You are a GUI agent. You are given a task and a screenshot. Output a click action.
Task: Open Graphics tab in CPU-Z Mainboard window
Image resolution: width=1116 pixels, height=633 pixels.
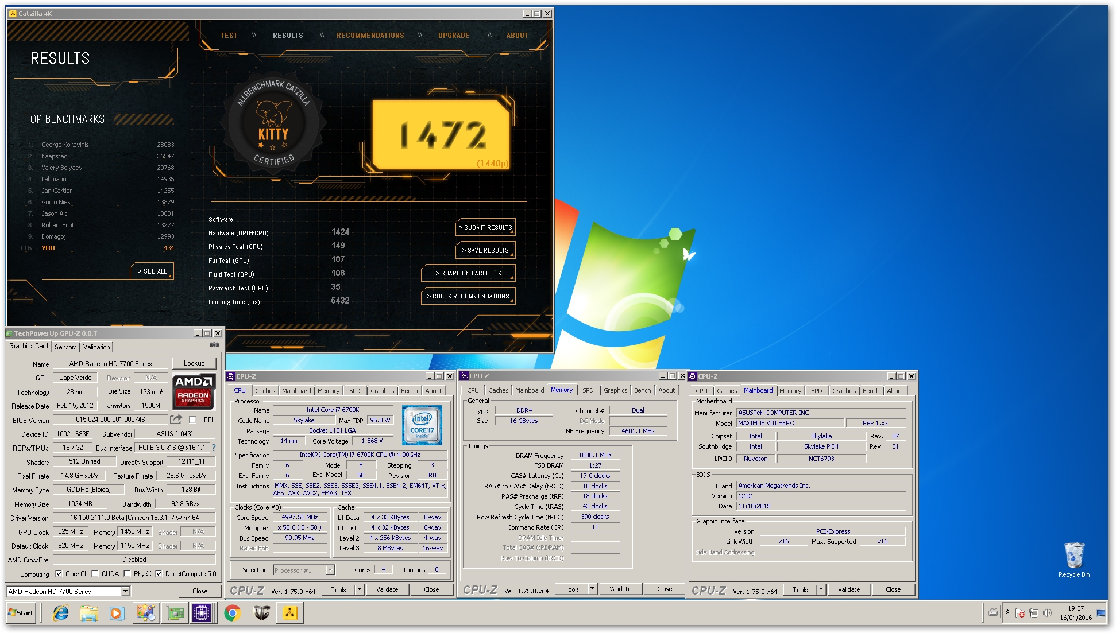(x=844, y=391)
